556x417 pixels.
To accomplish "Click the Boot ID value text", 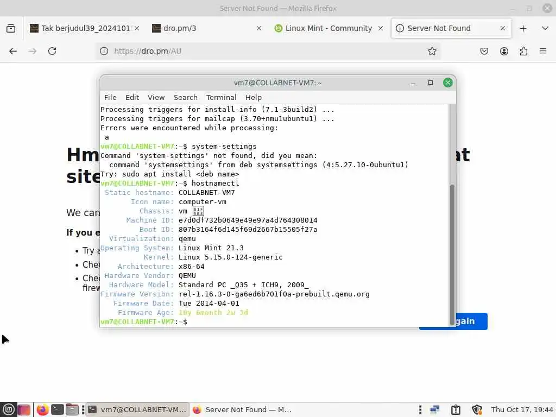I will click(x=248, y=230).
